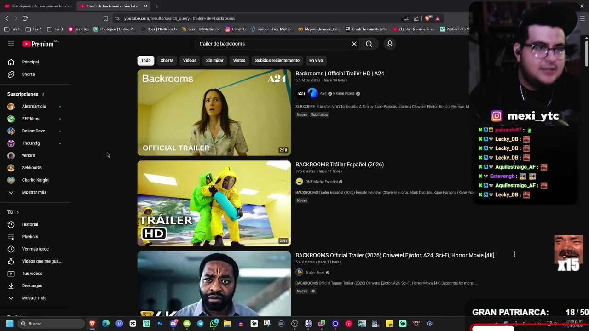Image resolution: width=589 pixels, height=331 pixels.
Task: Select the Shorts filter chip
Action: point(167,60)
